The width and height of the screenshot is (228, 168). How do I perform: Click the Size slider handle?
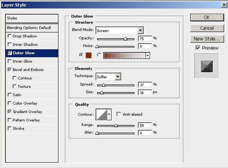[x=102, y=93]
